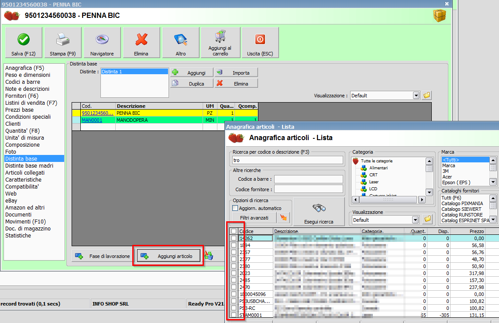The image size is (499, 323).
Task: Open Listini di vendita (F7) section
Action: [x=31, y=103]
